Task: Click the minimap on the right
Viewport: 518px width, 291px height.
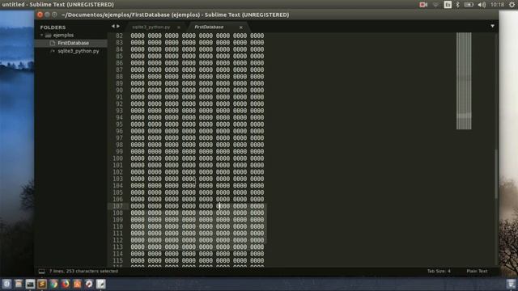Action: coord(464,81)
